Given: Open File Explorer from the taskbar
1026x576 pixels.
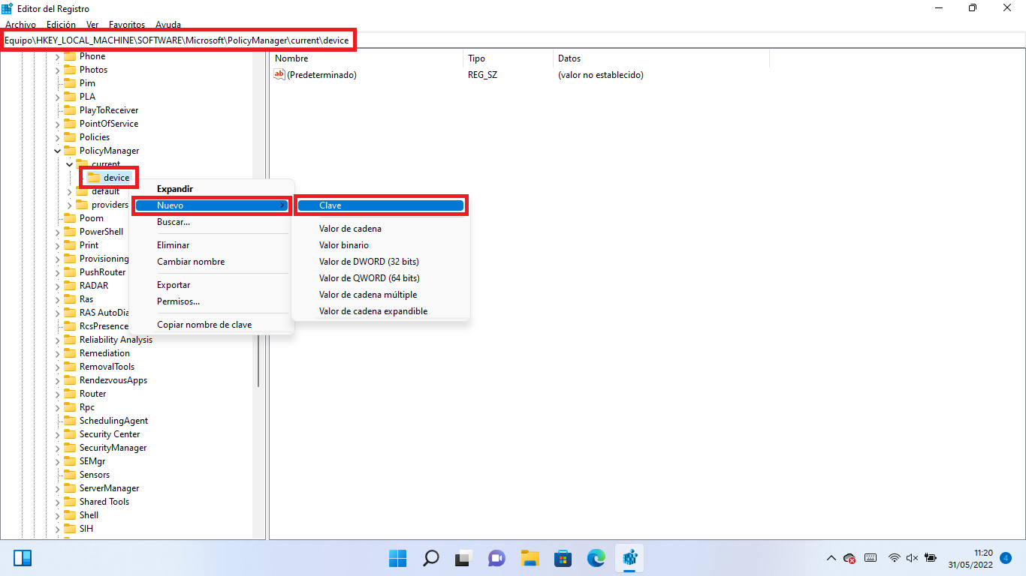Looking at the screenshot, I should (x=530, y=558).
